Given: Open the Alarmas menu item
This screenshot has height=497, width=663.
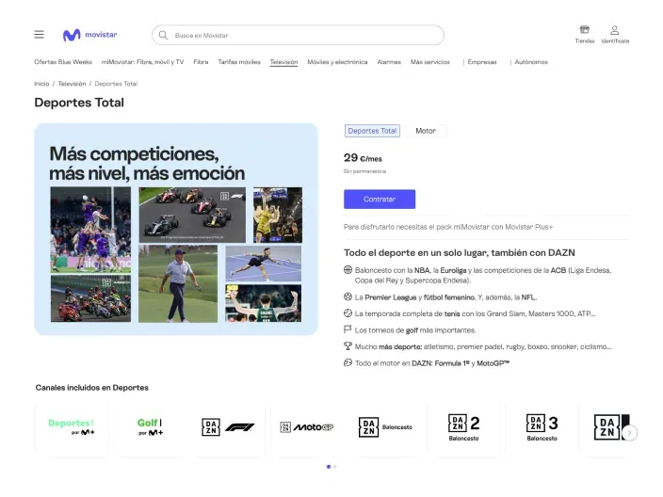Looking at the screenshot, I should [x=389, y=62].
